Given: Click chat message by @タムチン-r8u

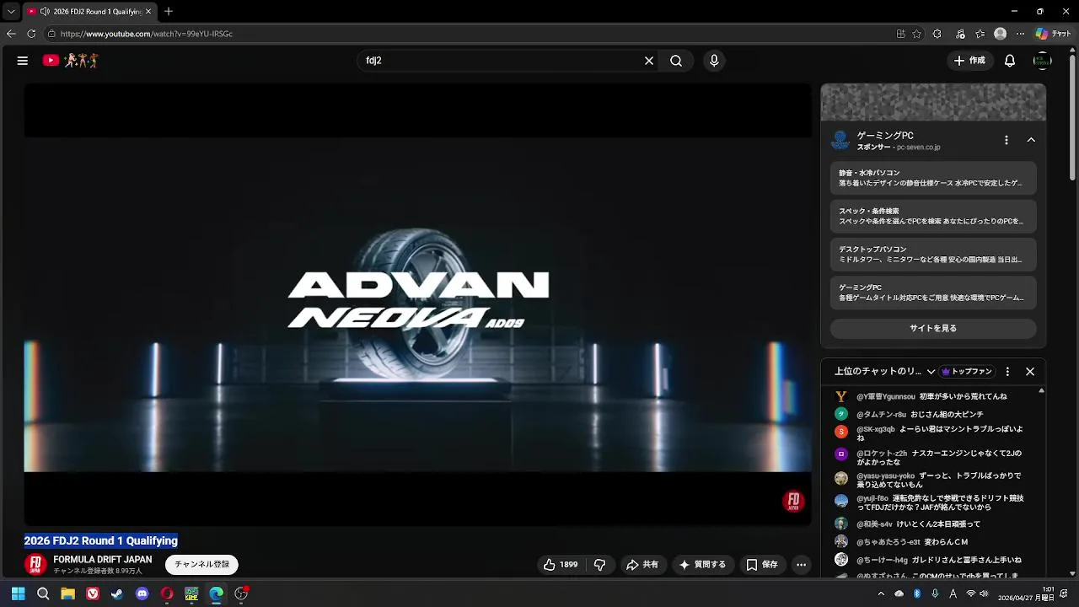Looking at the screenshot, I should tap(931, 414).
